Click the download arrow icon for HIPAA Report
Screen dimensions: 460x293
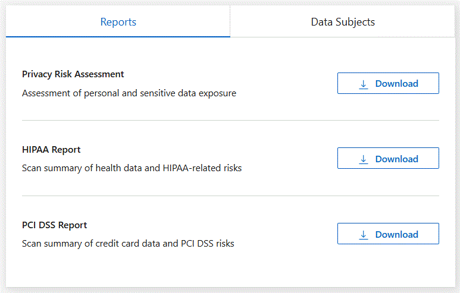tap(364, 159)
